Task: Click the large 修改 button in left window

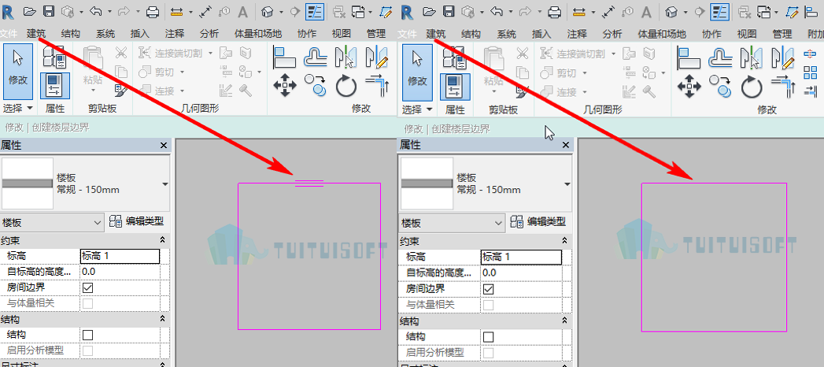Action: point(18,72)
